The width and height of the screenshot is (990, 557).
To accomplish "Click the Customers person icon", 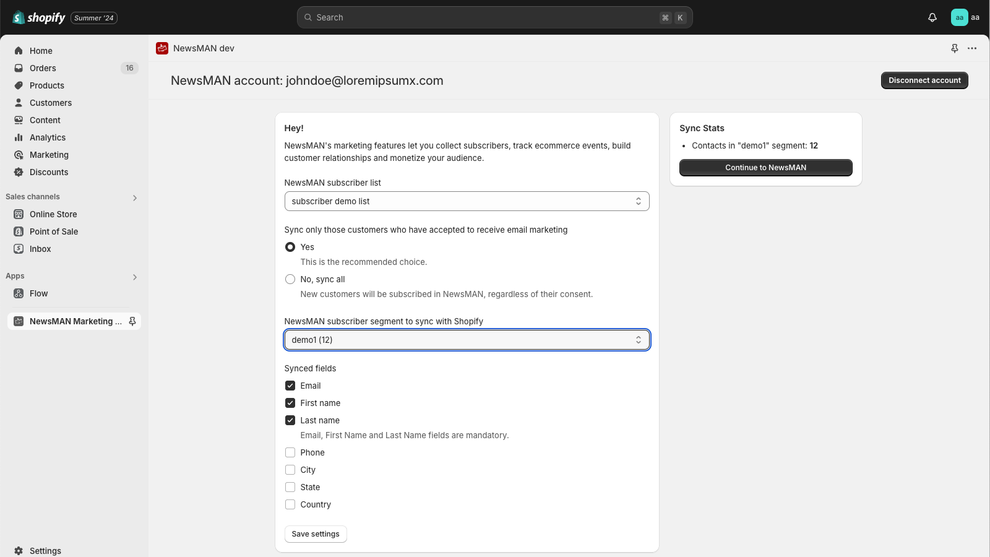I will click(19, 103).
